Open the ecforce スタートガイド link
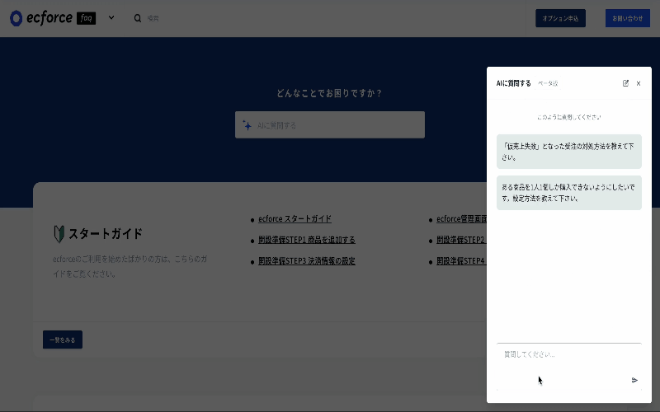Viewport: 660px width, 412px height. click(x=295, y=219)
